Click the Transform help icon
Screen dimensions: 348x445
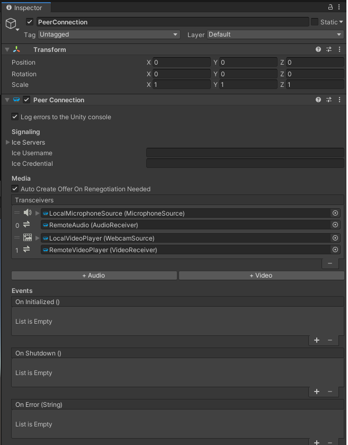(x=317, y=49)
